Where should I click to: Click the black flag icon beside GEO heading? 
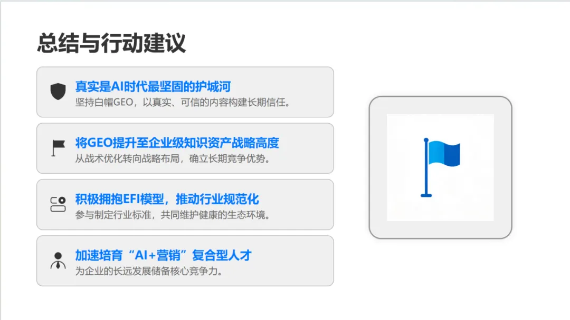point(58,148)
